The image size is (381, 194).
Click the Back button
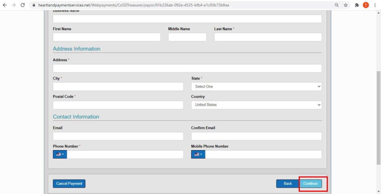click(288, 184)
